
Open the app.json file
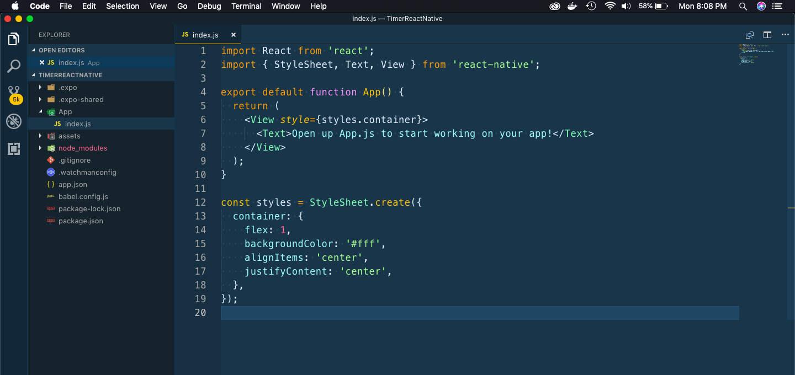click(x=101, y=184)
